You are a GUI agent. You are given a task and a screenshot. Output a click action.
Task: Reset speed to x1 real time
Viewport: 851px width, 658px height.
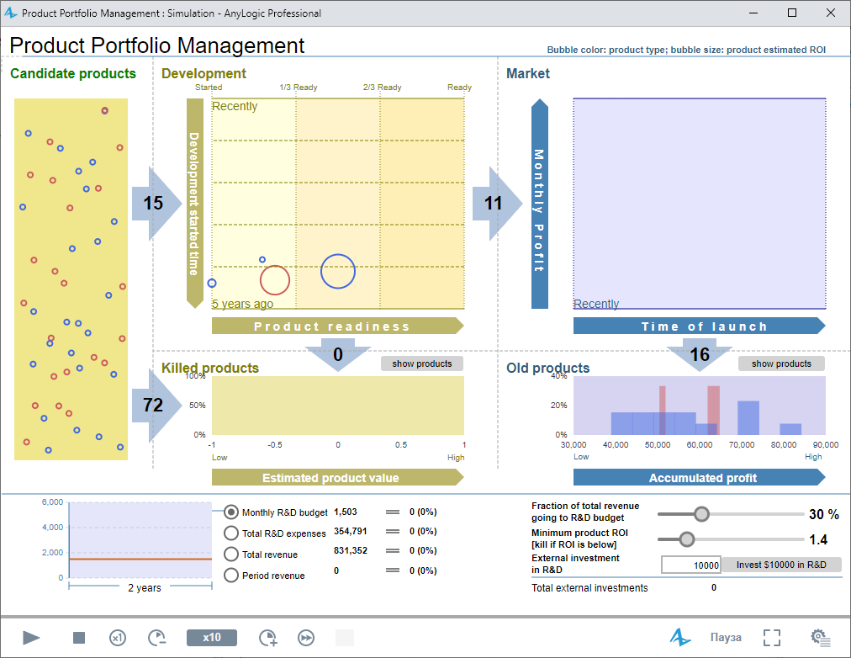(117, 637)
